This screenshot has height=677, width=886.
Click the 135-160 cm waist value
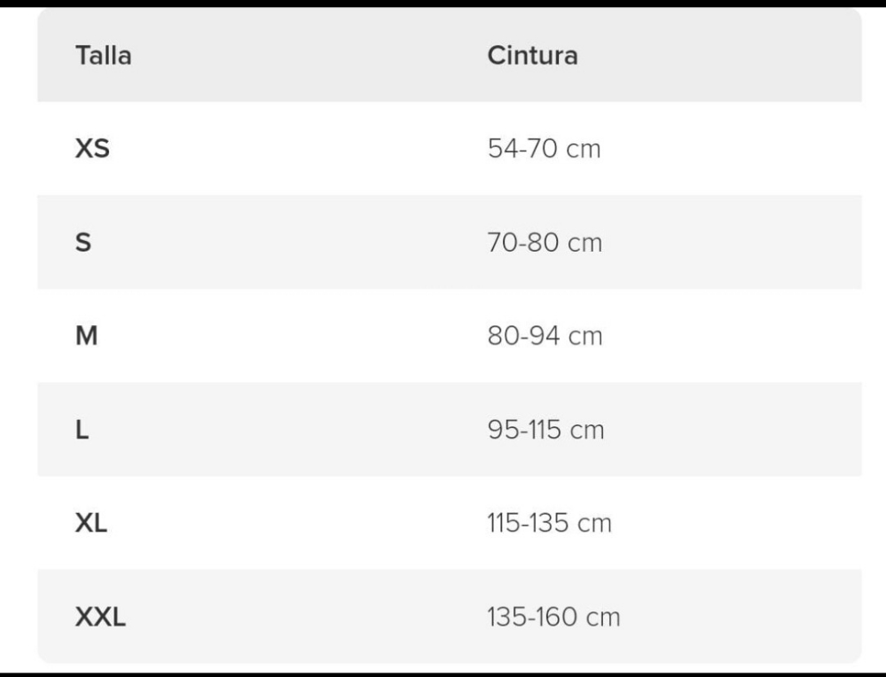tap(553, 617)
